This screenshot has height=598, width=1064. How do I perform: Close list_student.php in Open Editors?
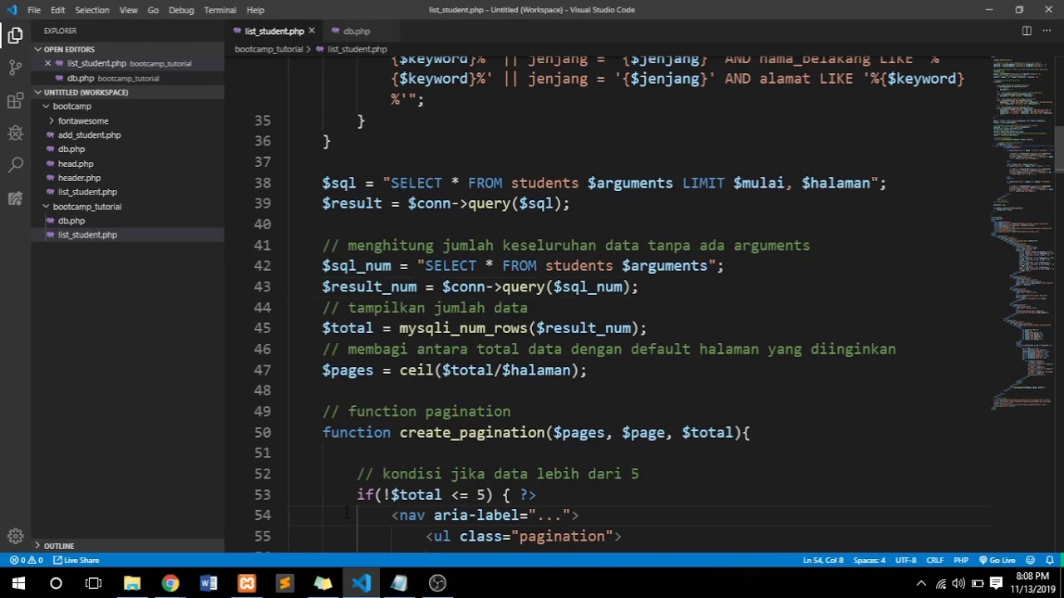(47, 63)
